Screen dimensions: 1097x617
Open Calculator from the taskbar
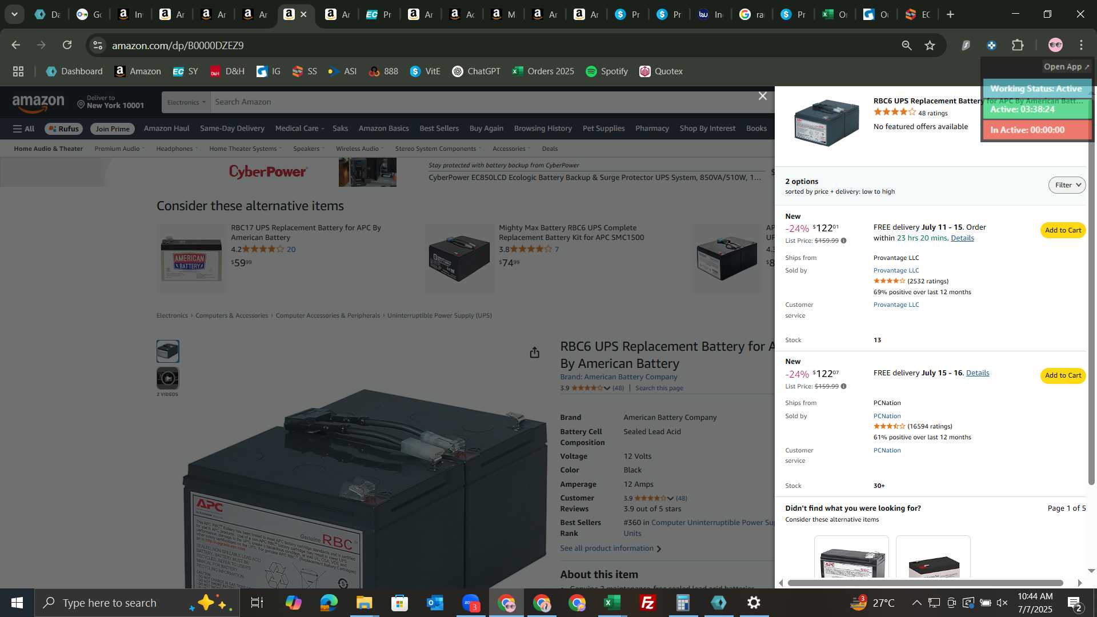coord(683,603)
